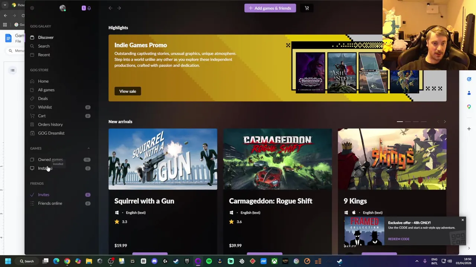Click the $19.99 price on Squirrel card
Screen dimensions: 476x267
pyautogui.click(x=121, y=245)
